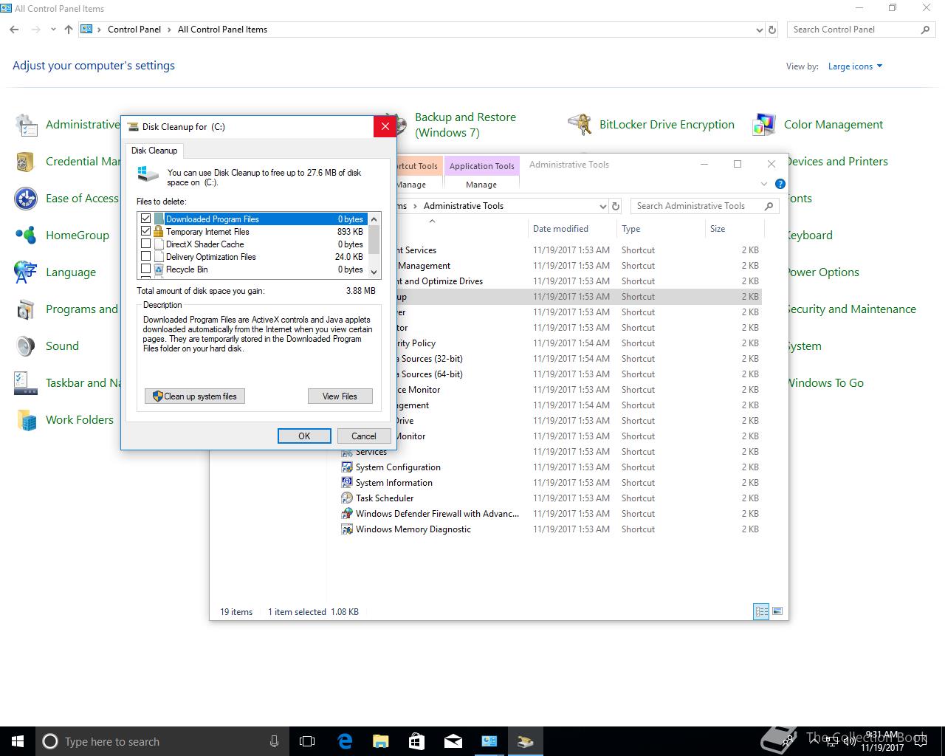Image resolution: width=945 pixels, height=756 pixels.
Task: Check the Recycle Bin checkbox
Action: [145, 269]
